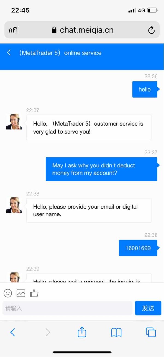The width and height of the screenshot is (164, 357).
Task: Tap the first agent avatar photo
Action: click(14, 121)
